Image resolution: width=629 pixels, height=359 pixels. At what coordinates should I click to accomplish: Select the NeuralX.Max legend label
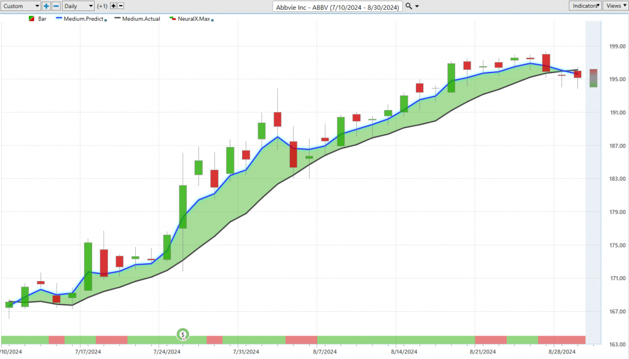193,19
